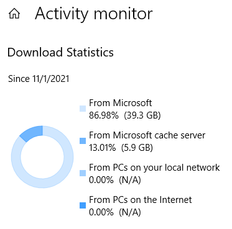
Task: Select the local network 0.00% (N/A) value
Action: (115, 180)
